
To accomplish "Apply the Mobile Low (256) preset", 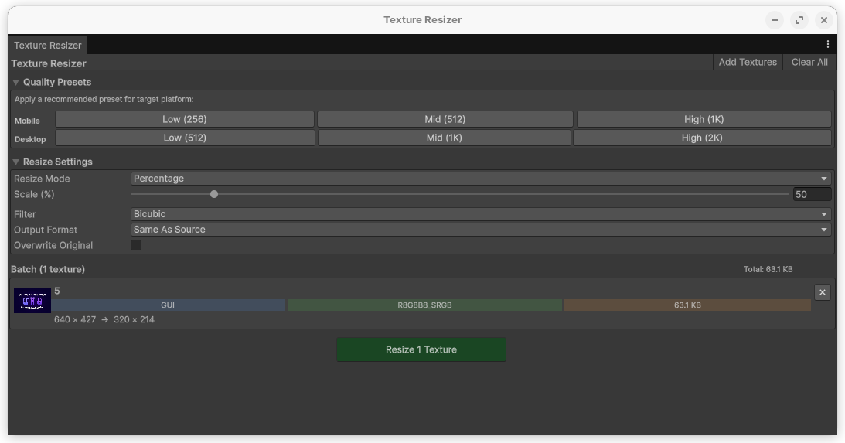I will point(184,119).
